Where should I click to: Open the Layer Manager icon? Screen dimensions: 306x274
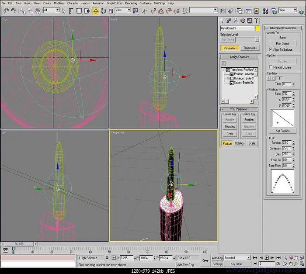point(240,11)
